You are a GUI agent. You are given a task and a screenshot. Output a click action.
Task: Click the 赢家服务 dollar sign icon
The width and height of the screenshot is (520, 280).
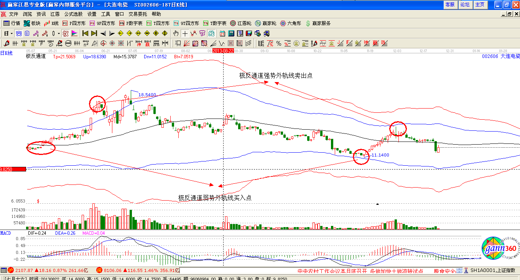[308, 23]
